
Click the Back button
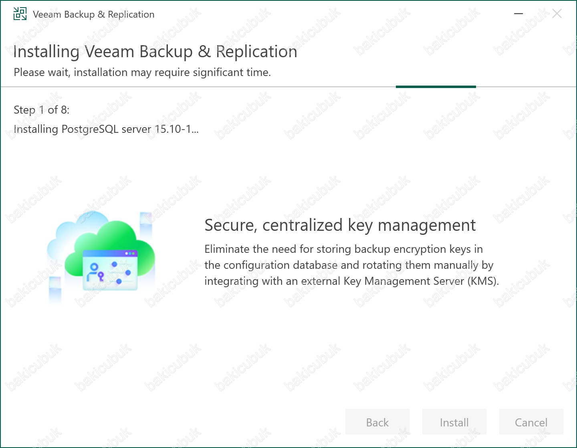tap(377, 422)
